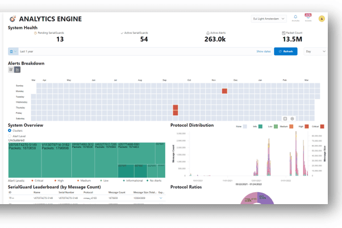Open the anomalies bell icon
Image resolution: width=342 pixels, height=228 pixels.
(295, 18)
